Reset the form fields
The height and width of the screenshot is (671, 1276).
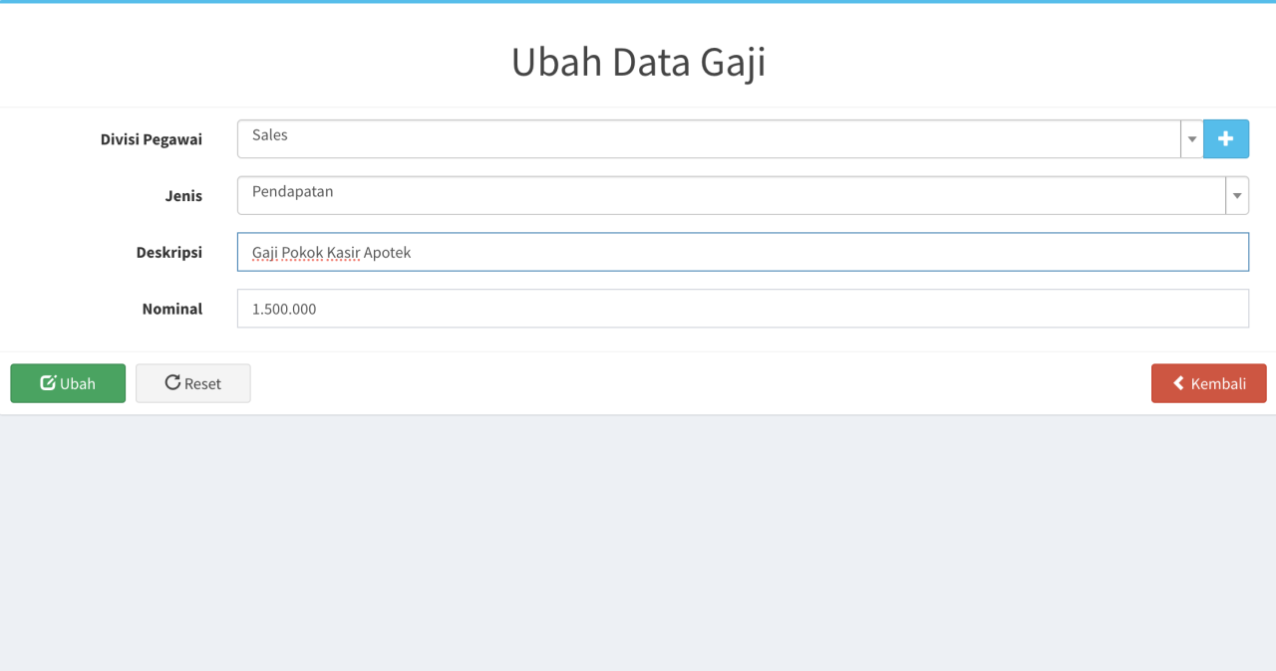coord(193,383)
